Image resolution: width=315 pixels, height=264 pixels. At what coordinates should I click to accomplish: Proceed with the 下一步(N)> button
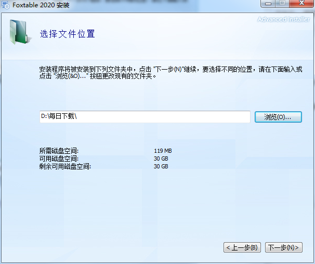tap(283, 247)
